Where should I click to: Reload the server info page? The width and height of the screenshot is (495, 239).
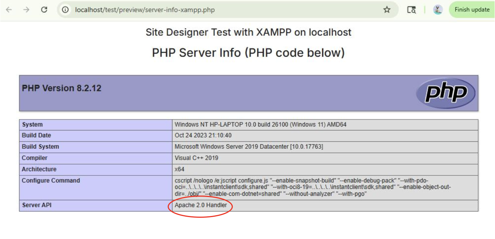[44, 10]
